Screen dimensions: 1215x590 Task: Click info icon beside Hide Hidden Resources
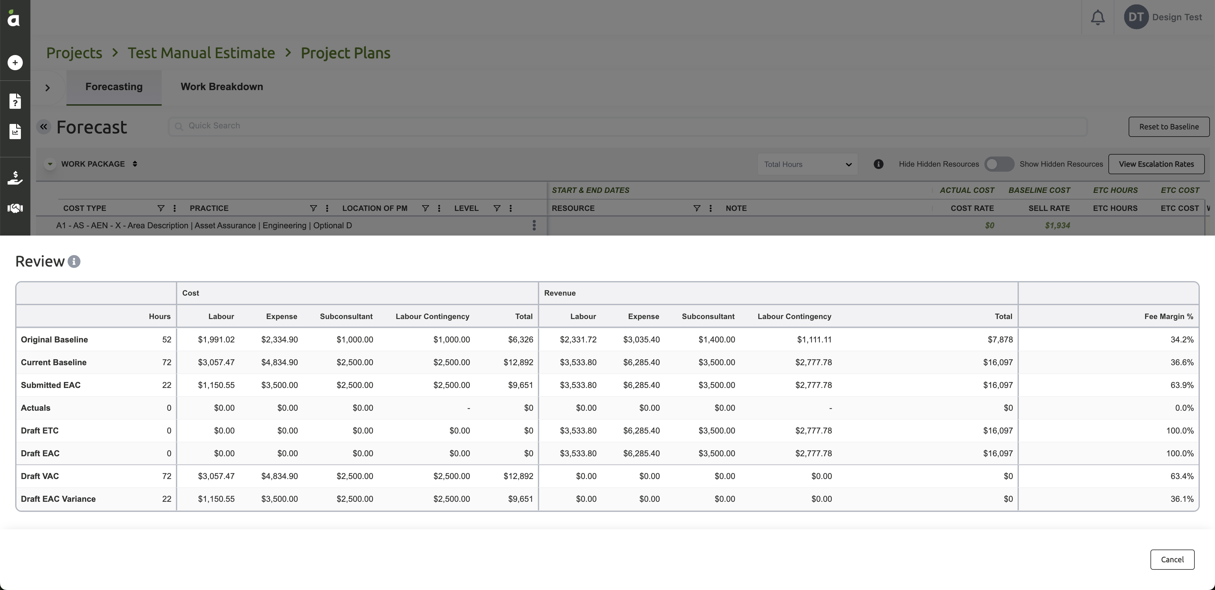coord(878,164)
